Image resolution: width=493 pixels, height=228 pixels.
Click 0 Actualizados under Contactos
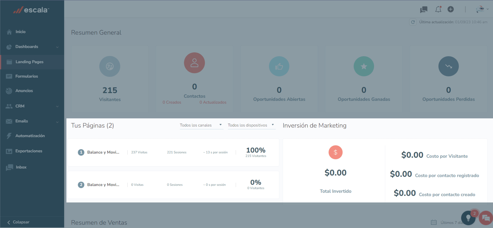coord(213,102)
